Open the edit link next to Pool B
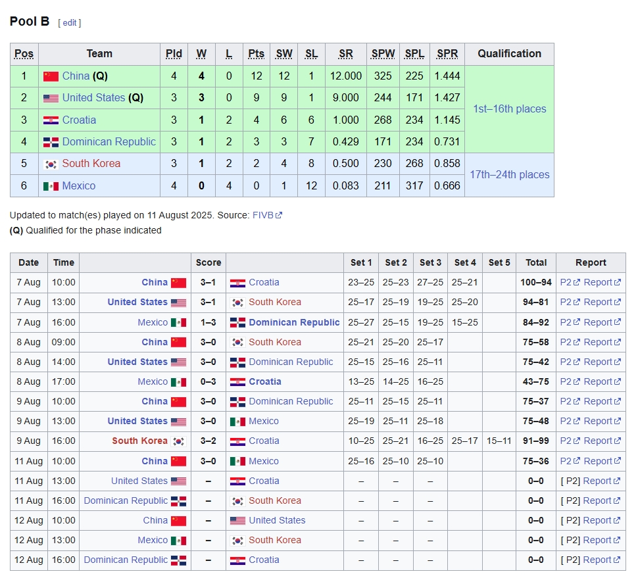This screenshot has height=582, width=638. [x=69, y=22]
